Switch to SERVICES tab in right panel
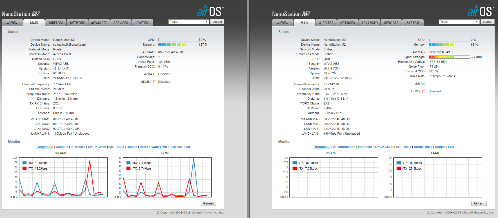This screenshot has height=218, width=498. (x=391, y=23)
